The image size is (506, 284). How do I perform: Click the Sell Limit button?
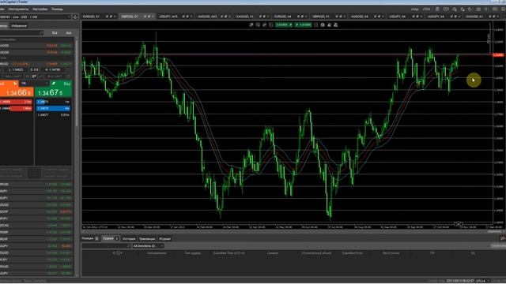[13, 77]
